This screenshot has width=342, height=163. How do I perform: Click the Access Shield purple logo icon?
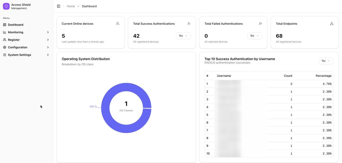pos(6,6)
